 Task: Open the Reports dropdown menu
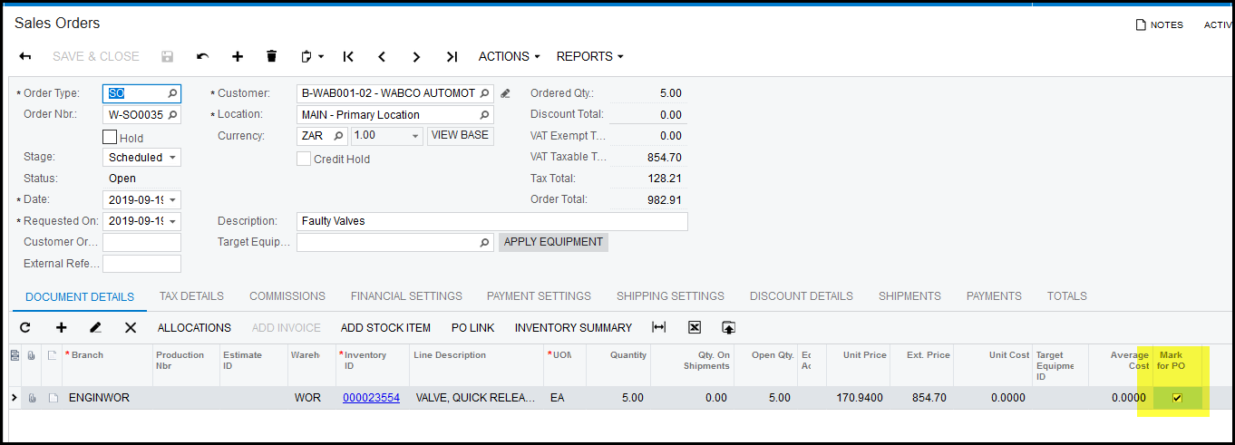tap(589, 56)
